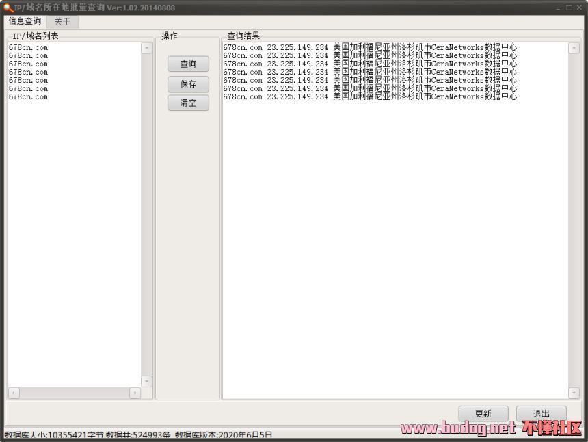Click the 清空 (clear) button
This screenshot has width=588, height=442.
188,103
